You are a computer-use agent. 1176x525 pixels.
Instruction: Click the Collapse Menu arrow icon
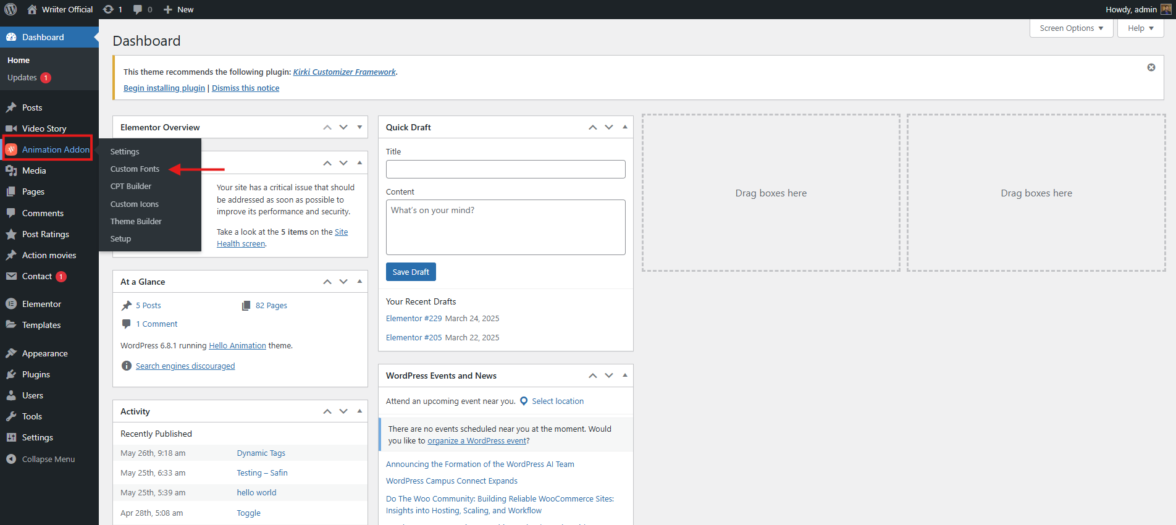click(11, 459)
